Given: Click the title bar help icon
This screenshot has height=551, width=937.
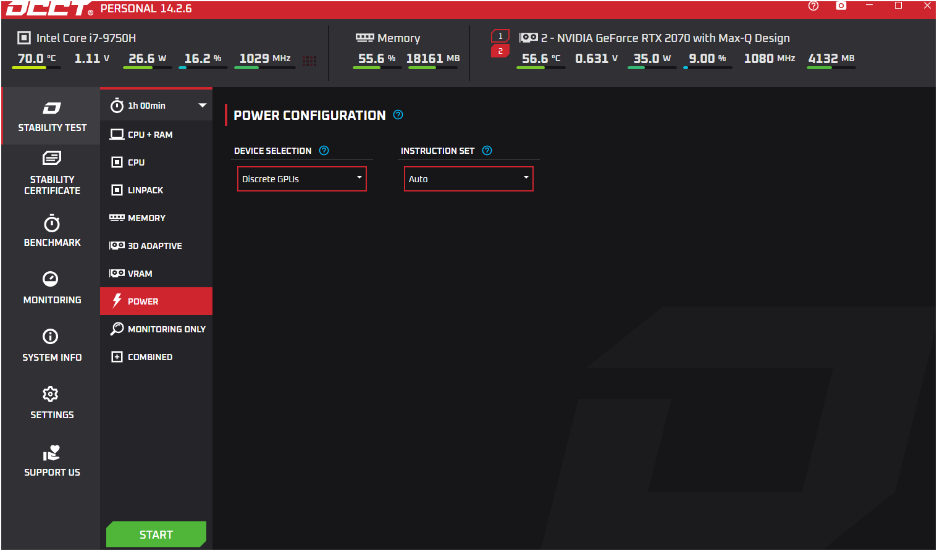Looking at the screenshot, I should (x=813, y=6).
